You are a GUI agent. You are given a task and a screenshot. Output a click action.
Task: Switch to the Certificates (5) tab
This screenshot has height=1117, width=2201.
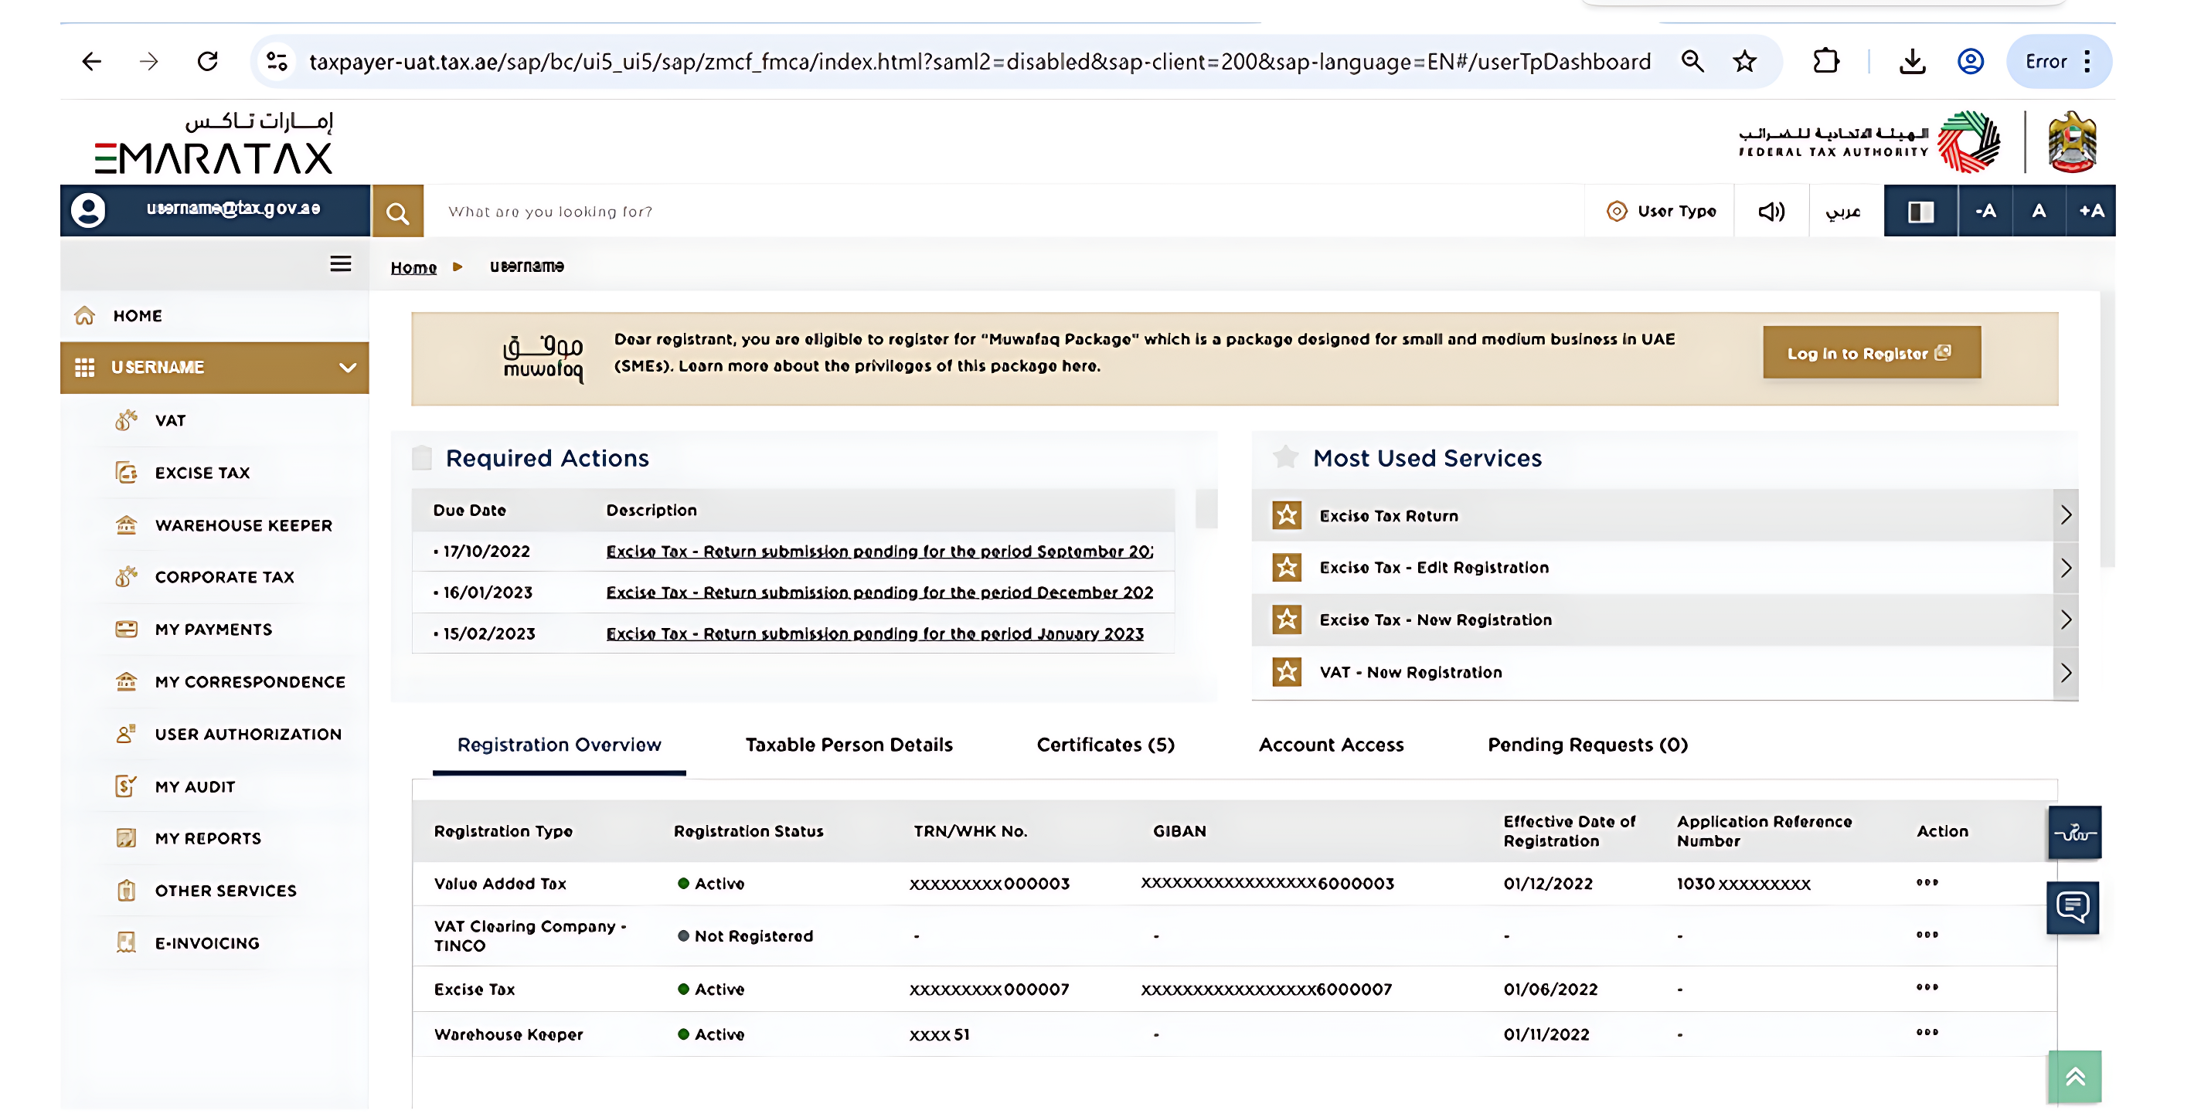pyautogui.click(x=1106, y=744)
